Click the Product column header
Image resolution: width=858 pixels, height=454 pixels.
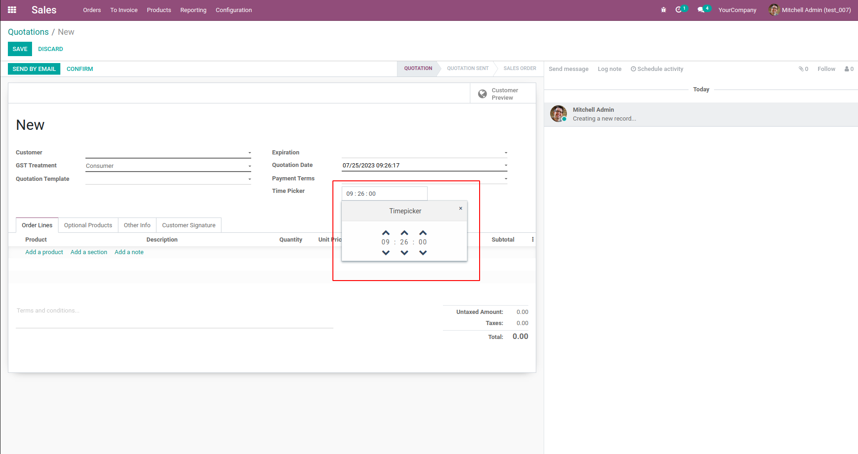pyautogui.click(x=36, y=240)
